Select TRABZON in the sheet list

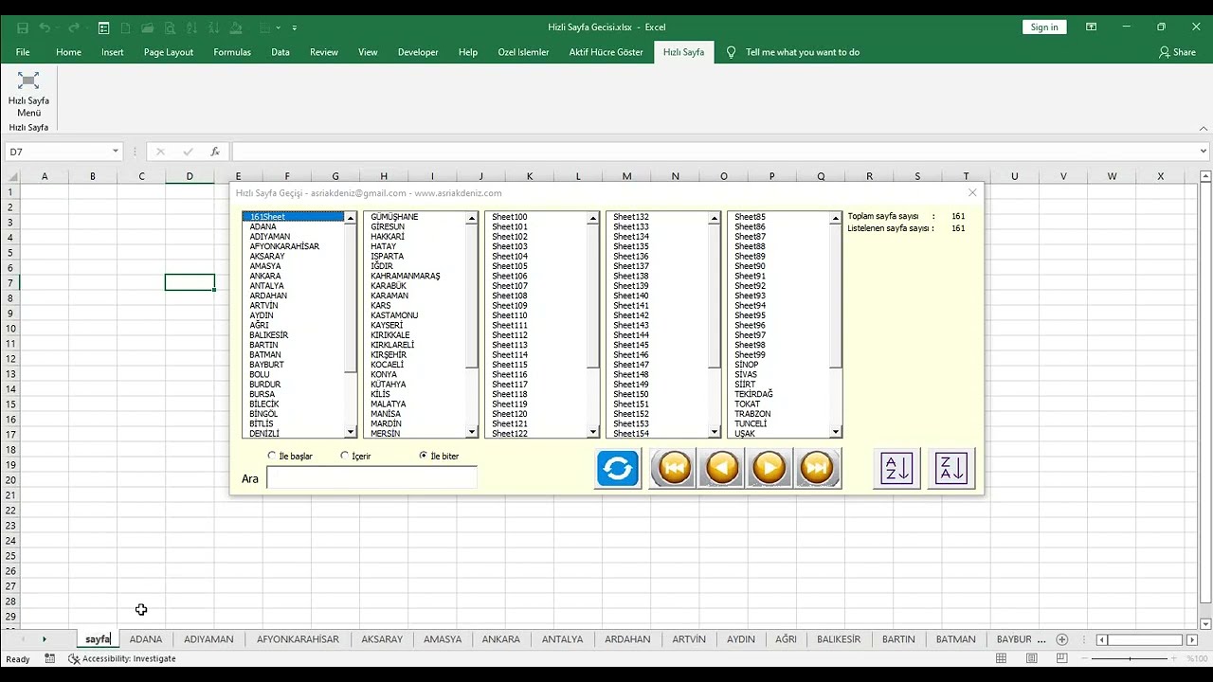(752, 414)
